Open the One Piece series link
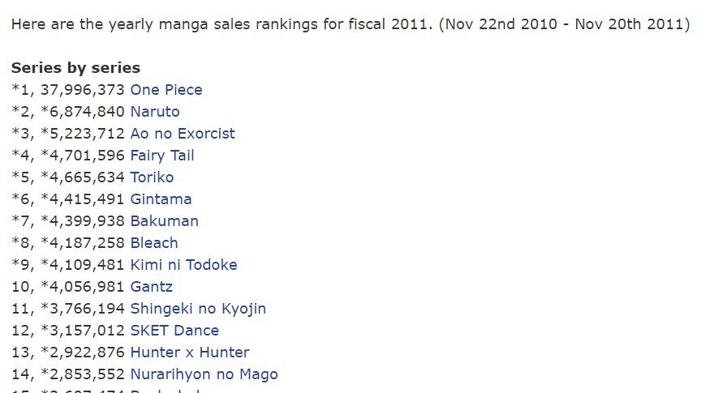 (x=166, y=90)
